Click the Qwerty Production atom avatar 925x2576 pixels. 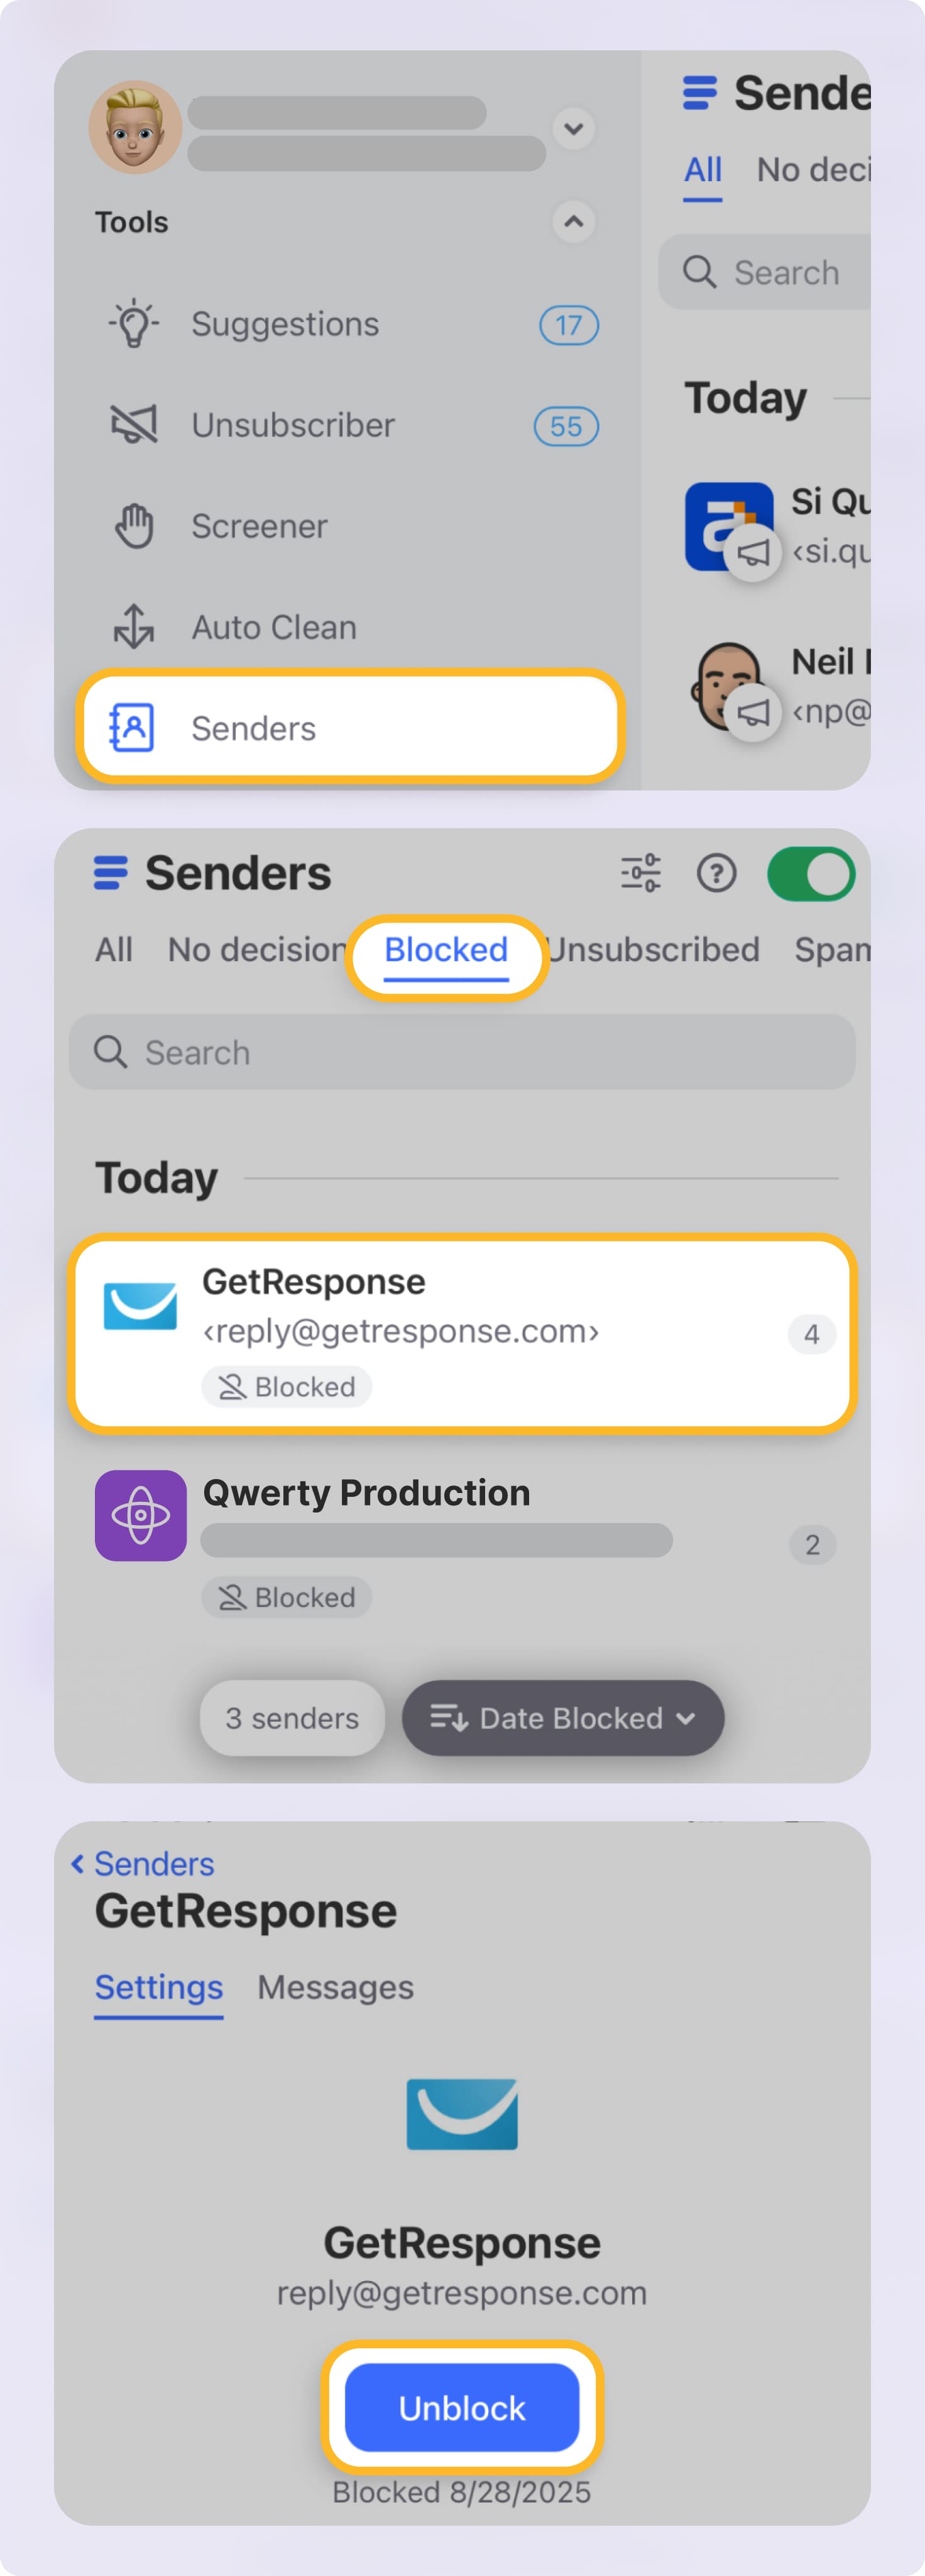tap(140, 1515)
